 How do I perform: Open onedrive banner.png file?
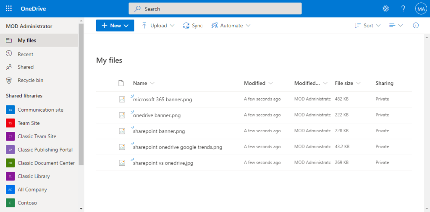157,115
